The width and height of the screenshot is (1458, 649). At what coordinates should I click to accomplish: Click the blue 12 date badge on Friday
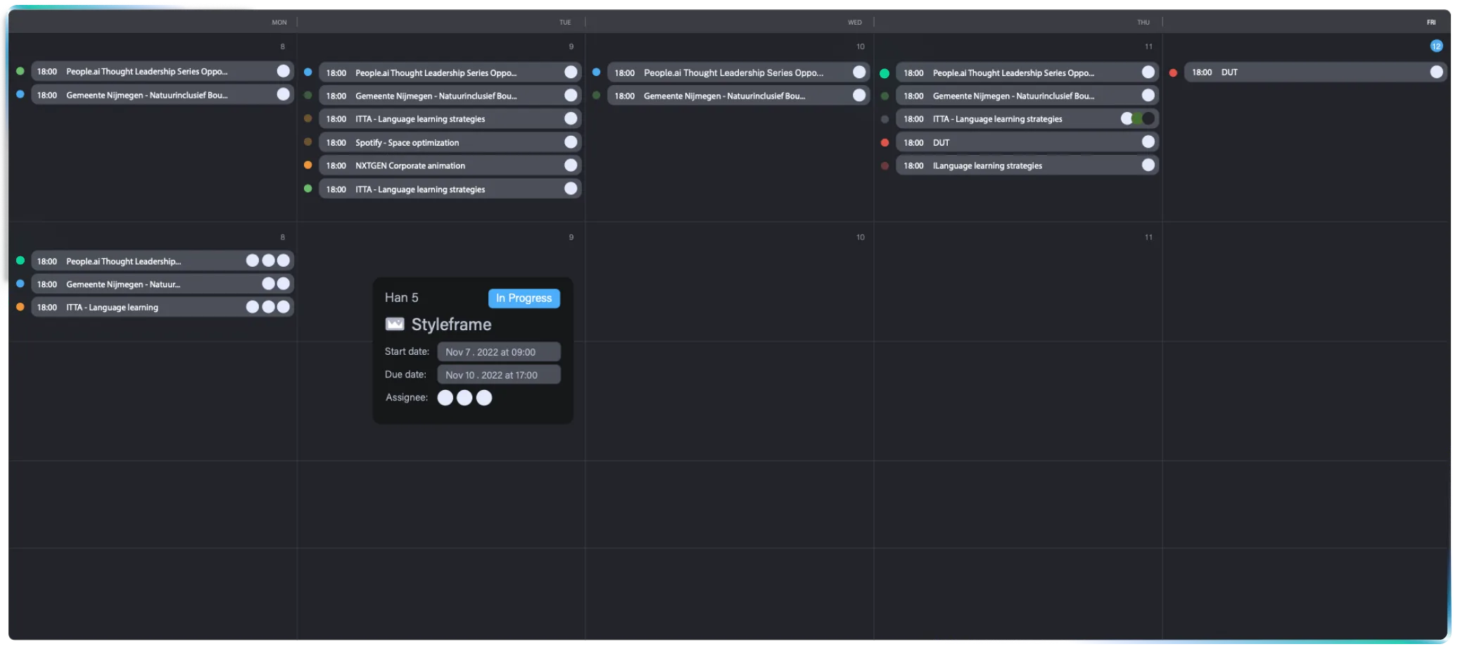(x=1436, y=46)
